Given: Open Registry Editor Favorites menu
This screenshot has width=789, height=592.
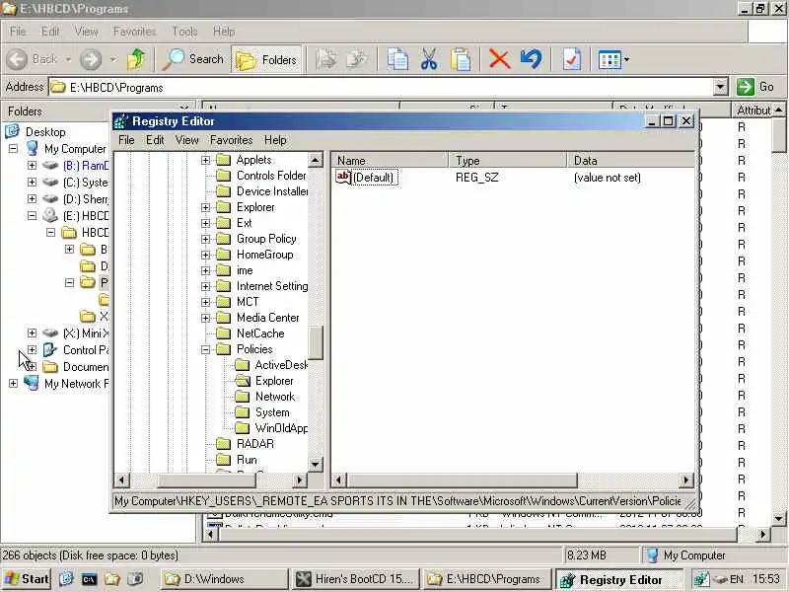Looking at the screenshot, I should [x=232, y=140].
